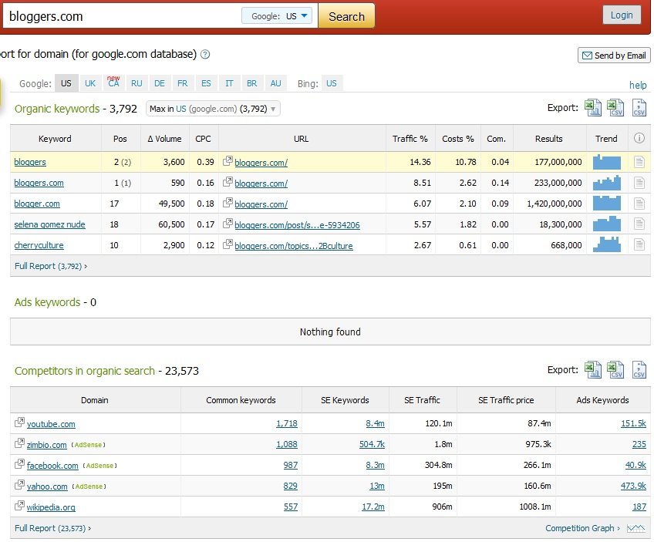Viewport: 654px width, 542px height.
Task: Open SE Keywords 17.2m for wikipedia.org
Action: tap(373, 507)
